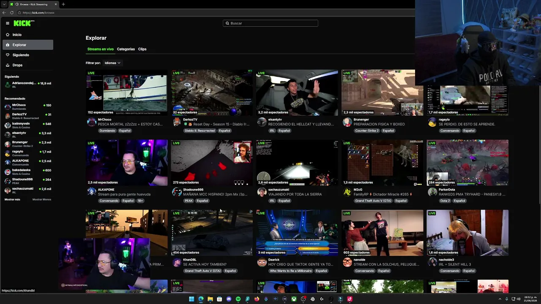The width and height of the screenshot is (541, 304).
Task: Open DarkozTV in the Recomendado list
Action: 28,116
